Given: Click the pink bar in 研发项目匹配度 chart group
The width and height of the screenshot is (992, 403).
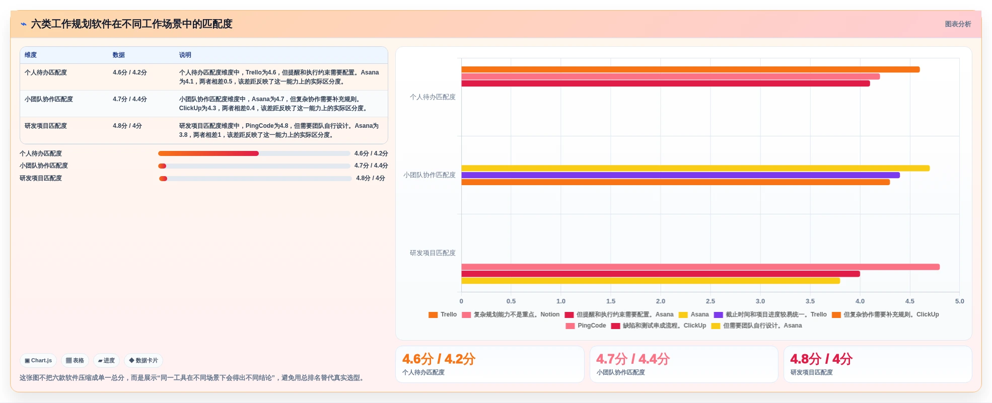Looking at the screenshot, I should coord(700,267).
